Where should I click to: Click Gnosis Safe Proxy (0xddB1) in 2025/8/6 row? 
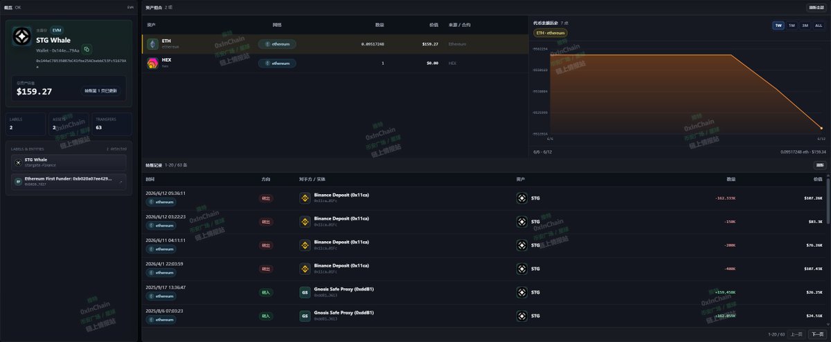(343, 312)
